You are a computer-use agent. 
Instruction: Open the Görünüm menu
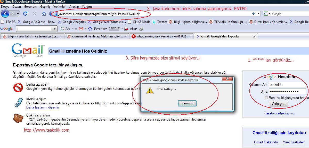[30, 7]
